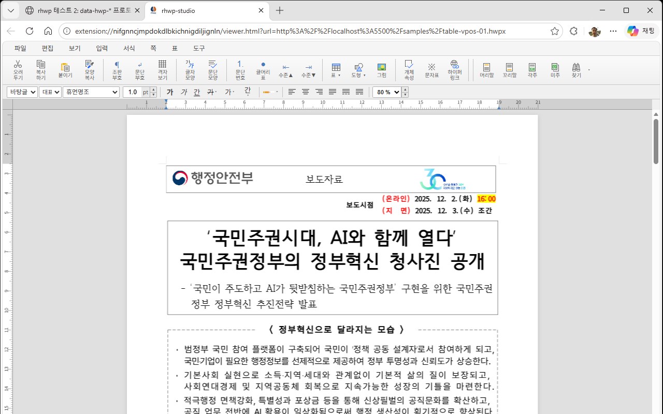Open the 표 menu in menu bar
Screen dimensions: 663x414
pos(175,48)
